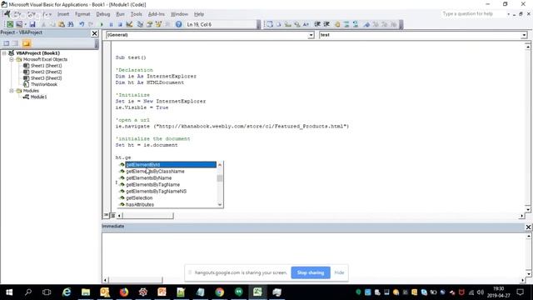Open the Run menu
The height and width of the screenshot is (300, 533).
pos(120,14)
